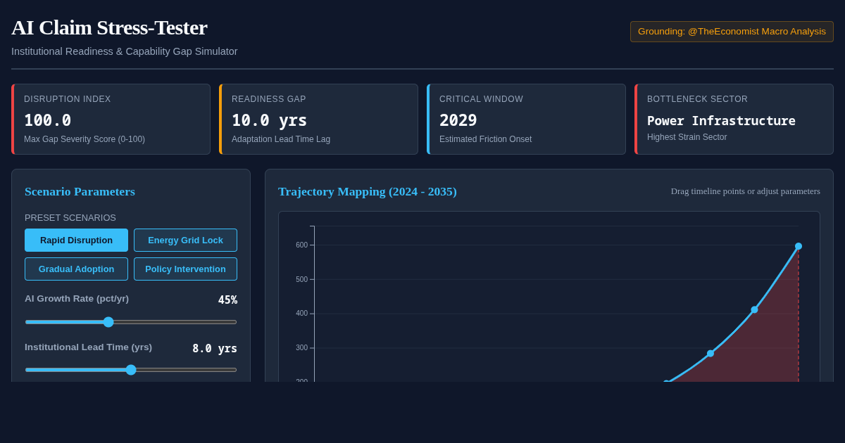Click the Power Infrastructure bottleneck value

(721, 120)
